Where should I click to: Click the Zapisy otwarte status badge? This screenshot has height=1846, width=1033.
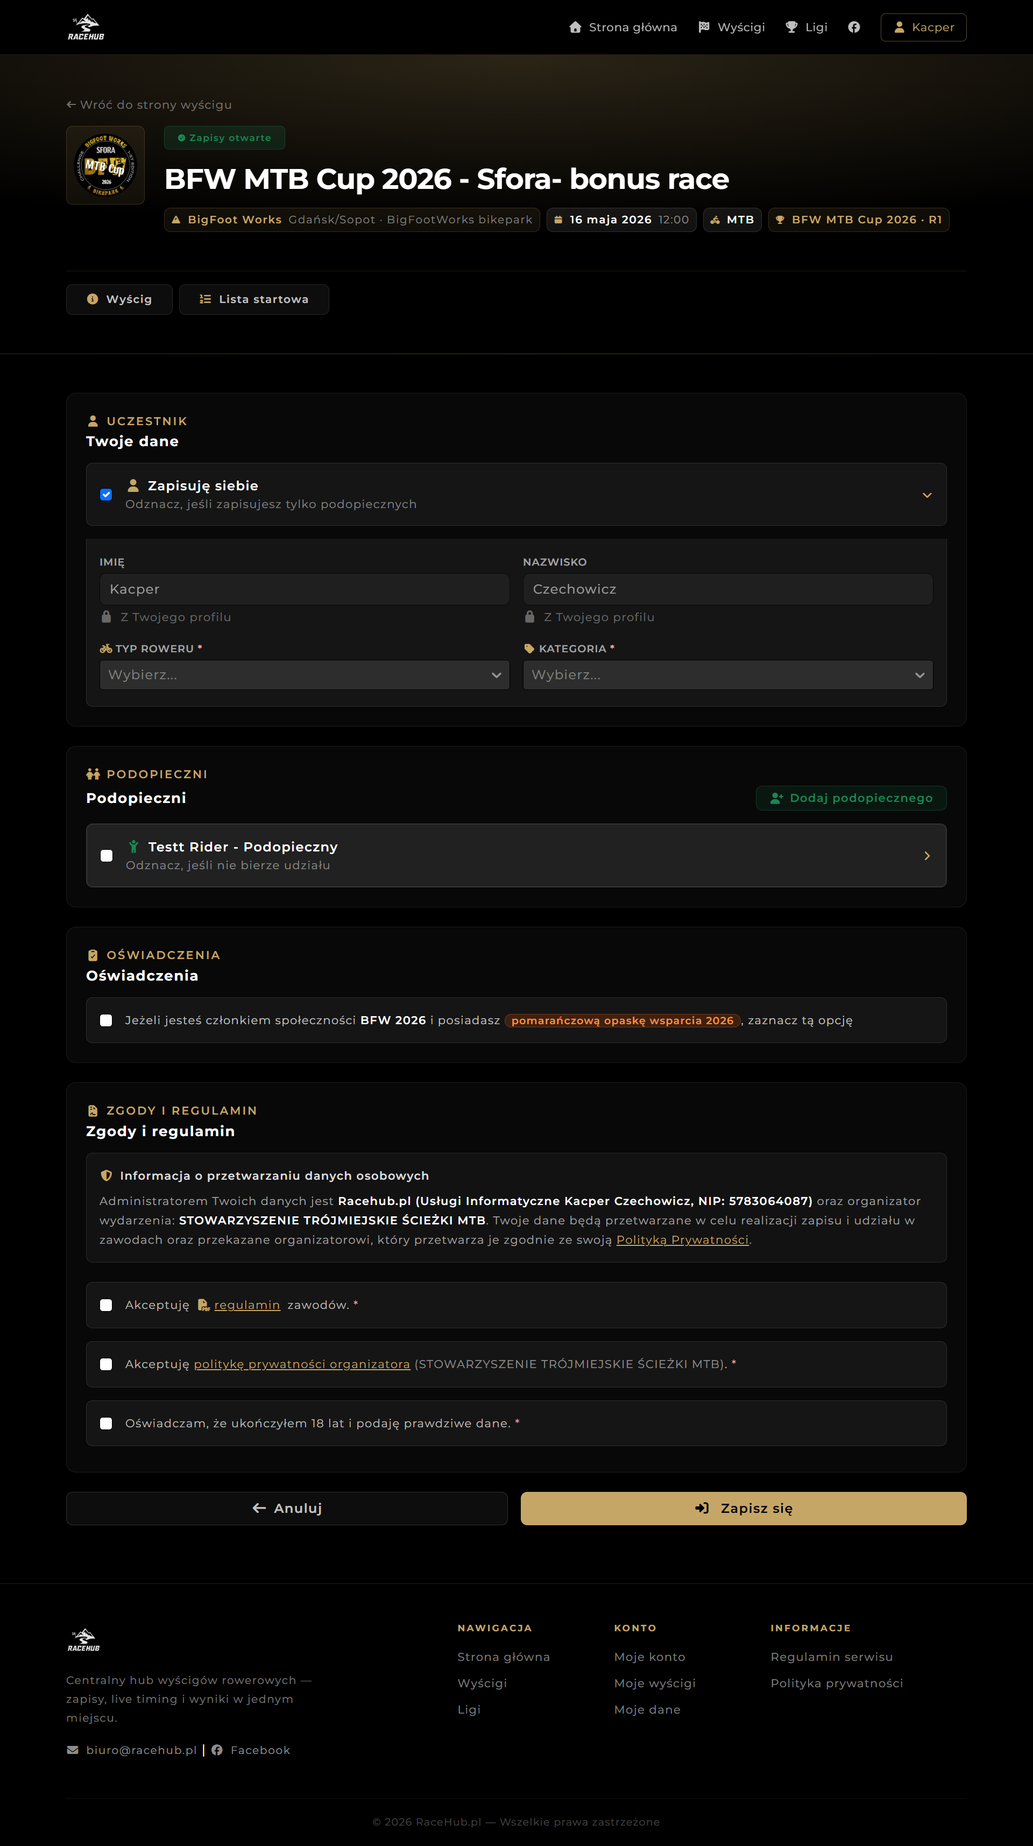(x=224, y=138)
